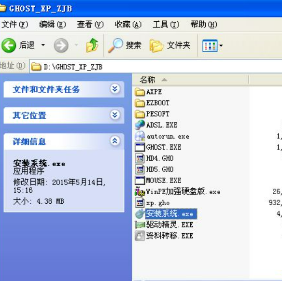Select the xp.gho file icon
This screenshot has height=281, width=282.
tap(140, 203)
